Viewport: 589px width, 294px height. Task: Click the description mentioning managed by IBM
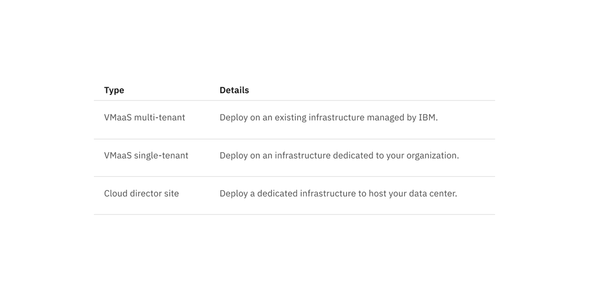329,117
